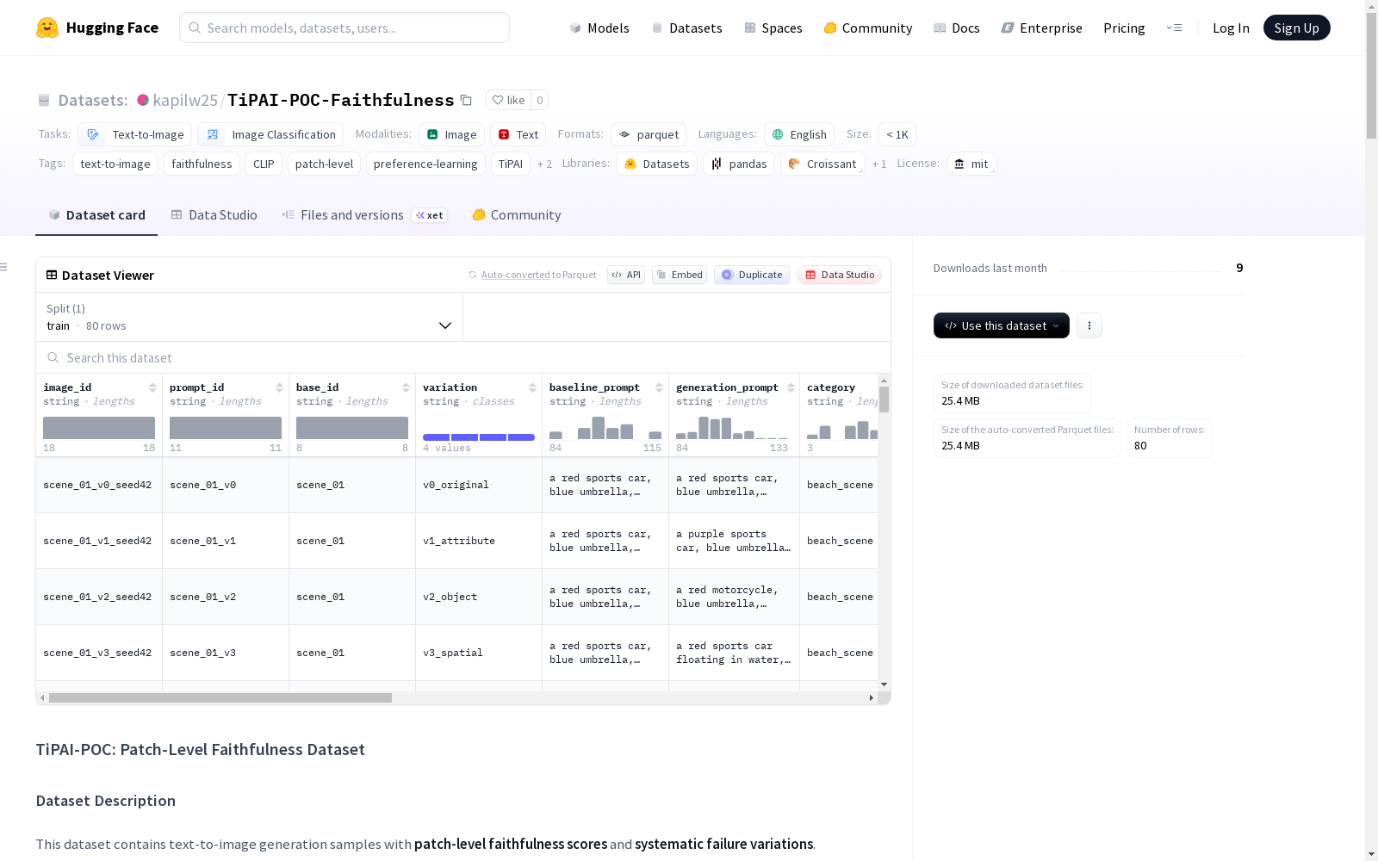Click the pandas library tag
This screenshot has width=1378, height=861.
[x=739, y=164]
